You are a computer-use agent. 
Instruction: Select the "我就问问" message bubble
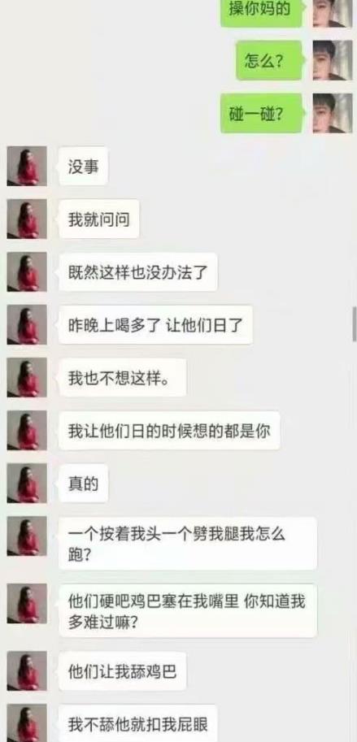pos(99,219)
